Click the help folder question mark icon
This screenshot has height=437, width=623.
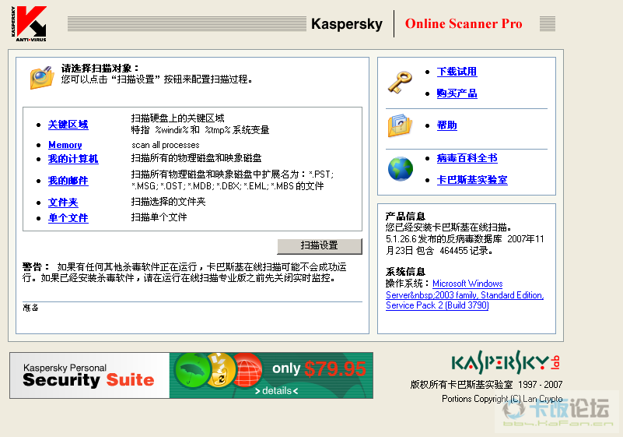[400, 125]
